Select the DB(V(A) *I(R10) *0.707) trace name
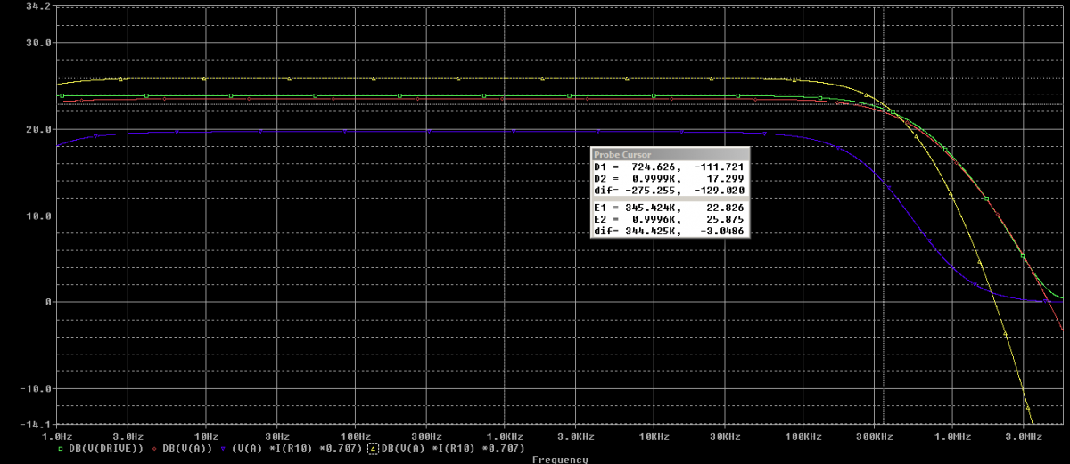 click(x=451, y=448)
